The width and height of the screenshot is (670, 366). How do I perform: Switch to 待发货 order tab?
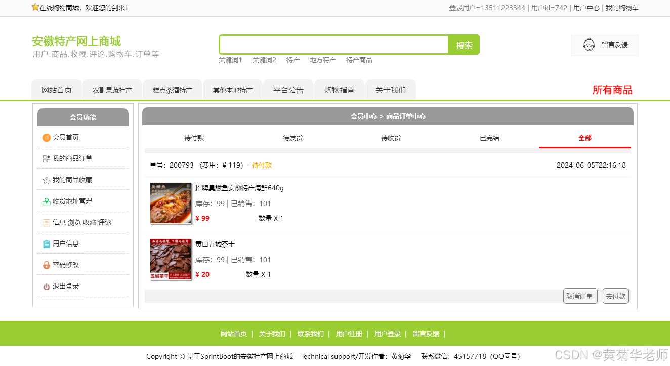click(292, 138)
